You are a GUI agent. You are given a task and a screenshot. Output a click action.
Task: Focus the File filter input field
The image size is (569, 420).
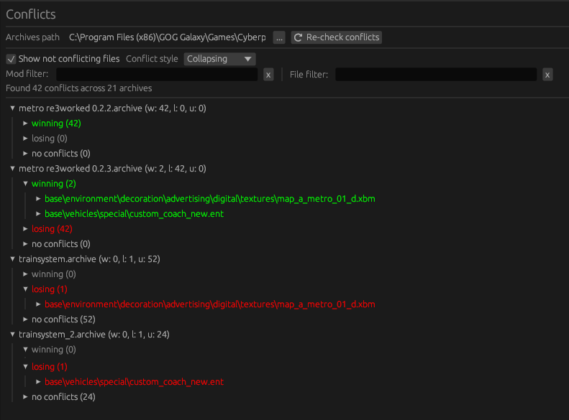(436, 74)
